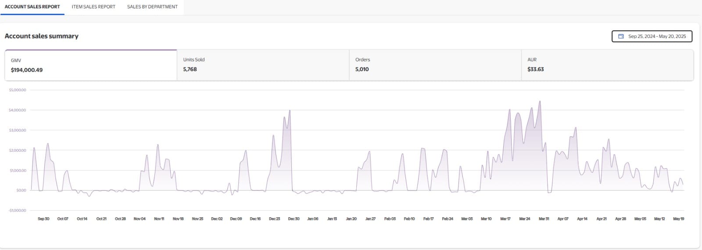
Task: Click the Nov 11 date label
Action: pos(159,218)
